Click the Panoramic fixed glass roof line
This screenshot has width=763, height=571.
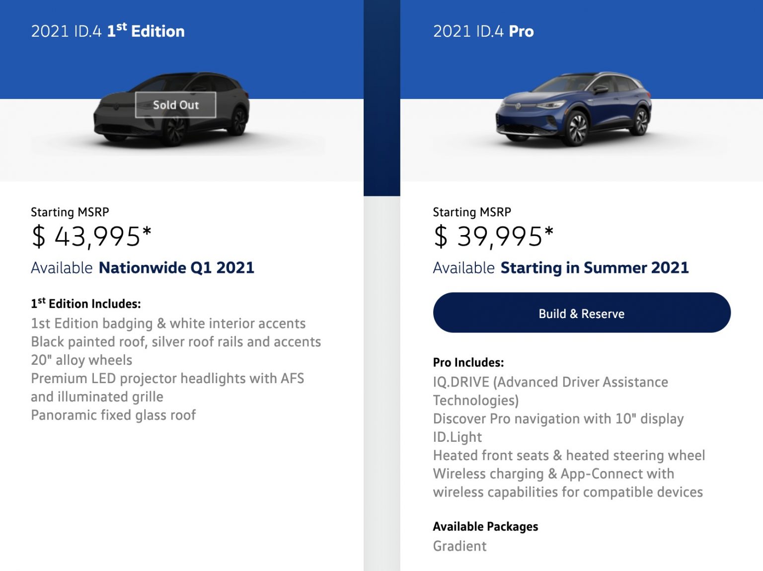113,415
